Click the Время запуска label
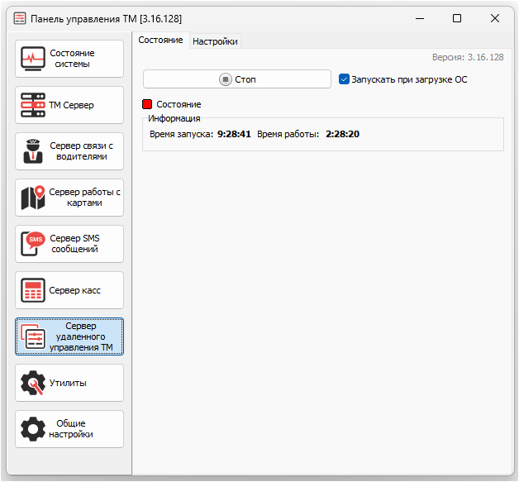The image size is (519, 482). click(181, 134)
